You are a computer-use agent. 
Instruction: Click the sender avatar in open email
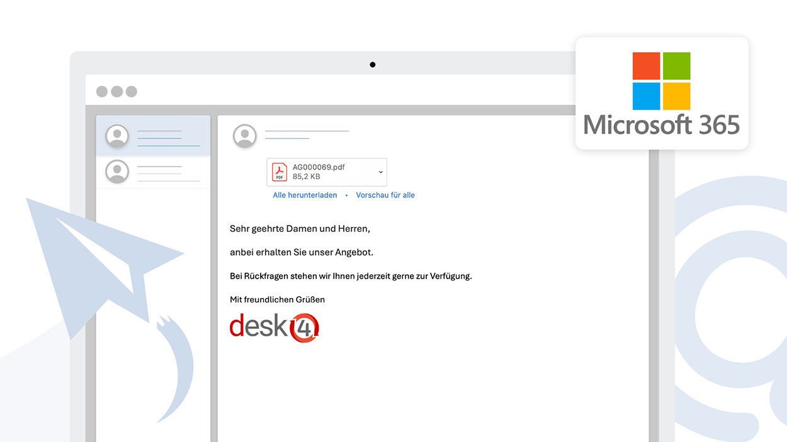point(245,136)
